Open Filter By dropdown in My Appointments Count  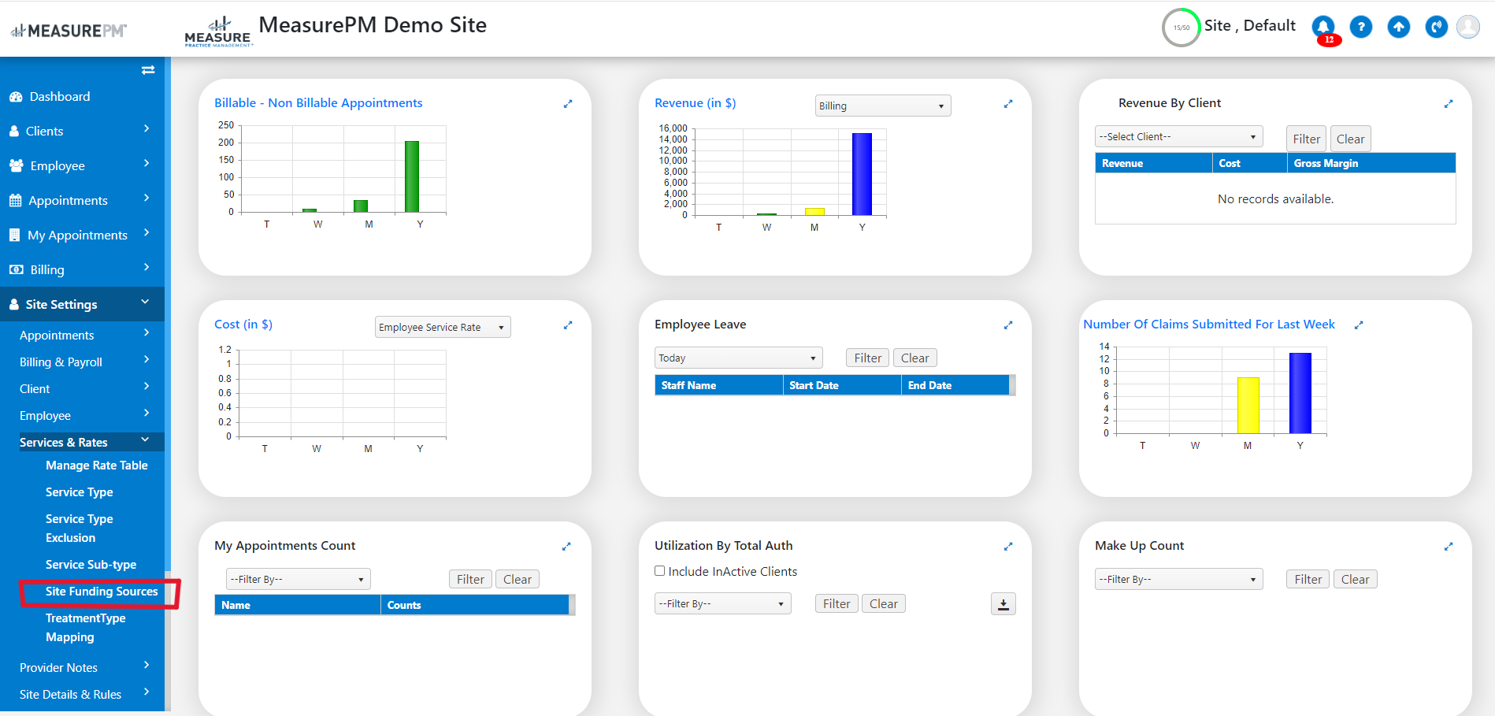[x=299, y=579]
